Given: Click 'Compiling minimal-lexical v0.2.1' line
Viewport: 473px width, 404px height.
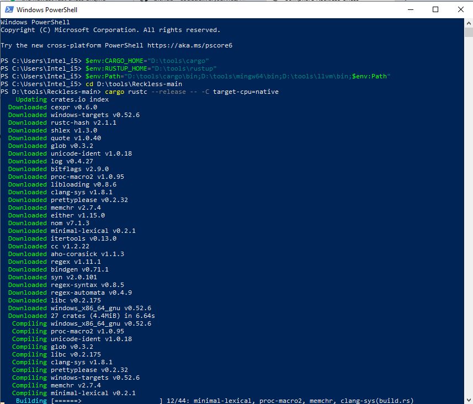Looking at the screenshot, I should [x=74, y=393].
